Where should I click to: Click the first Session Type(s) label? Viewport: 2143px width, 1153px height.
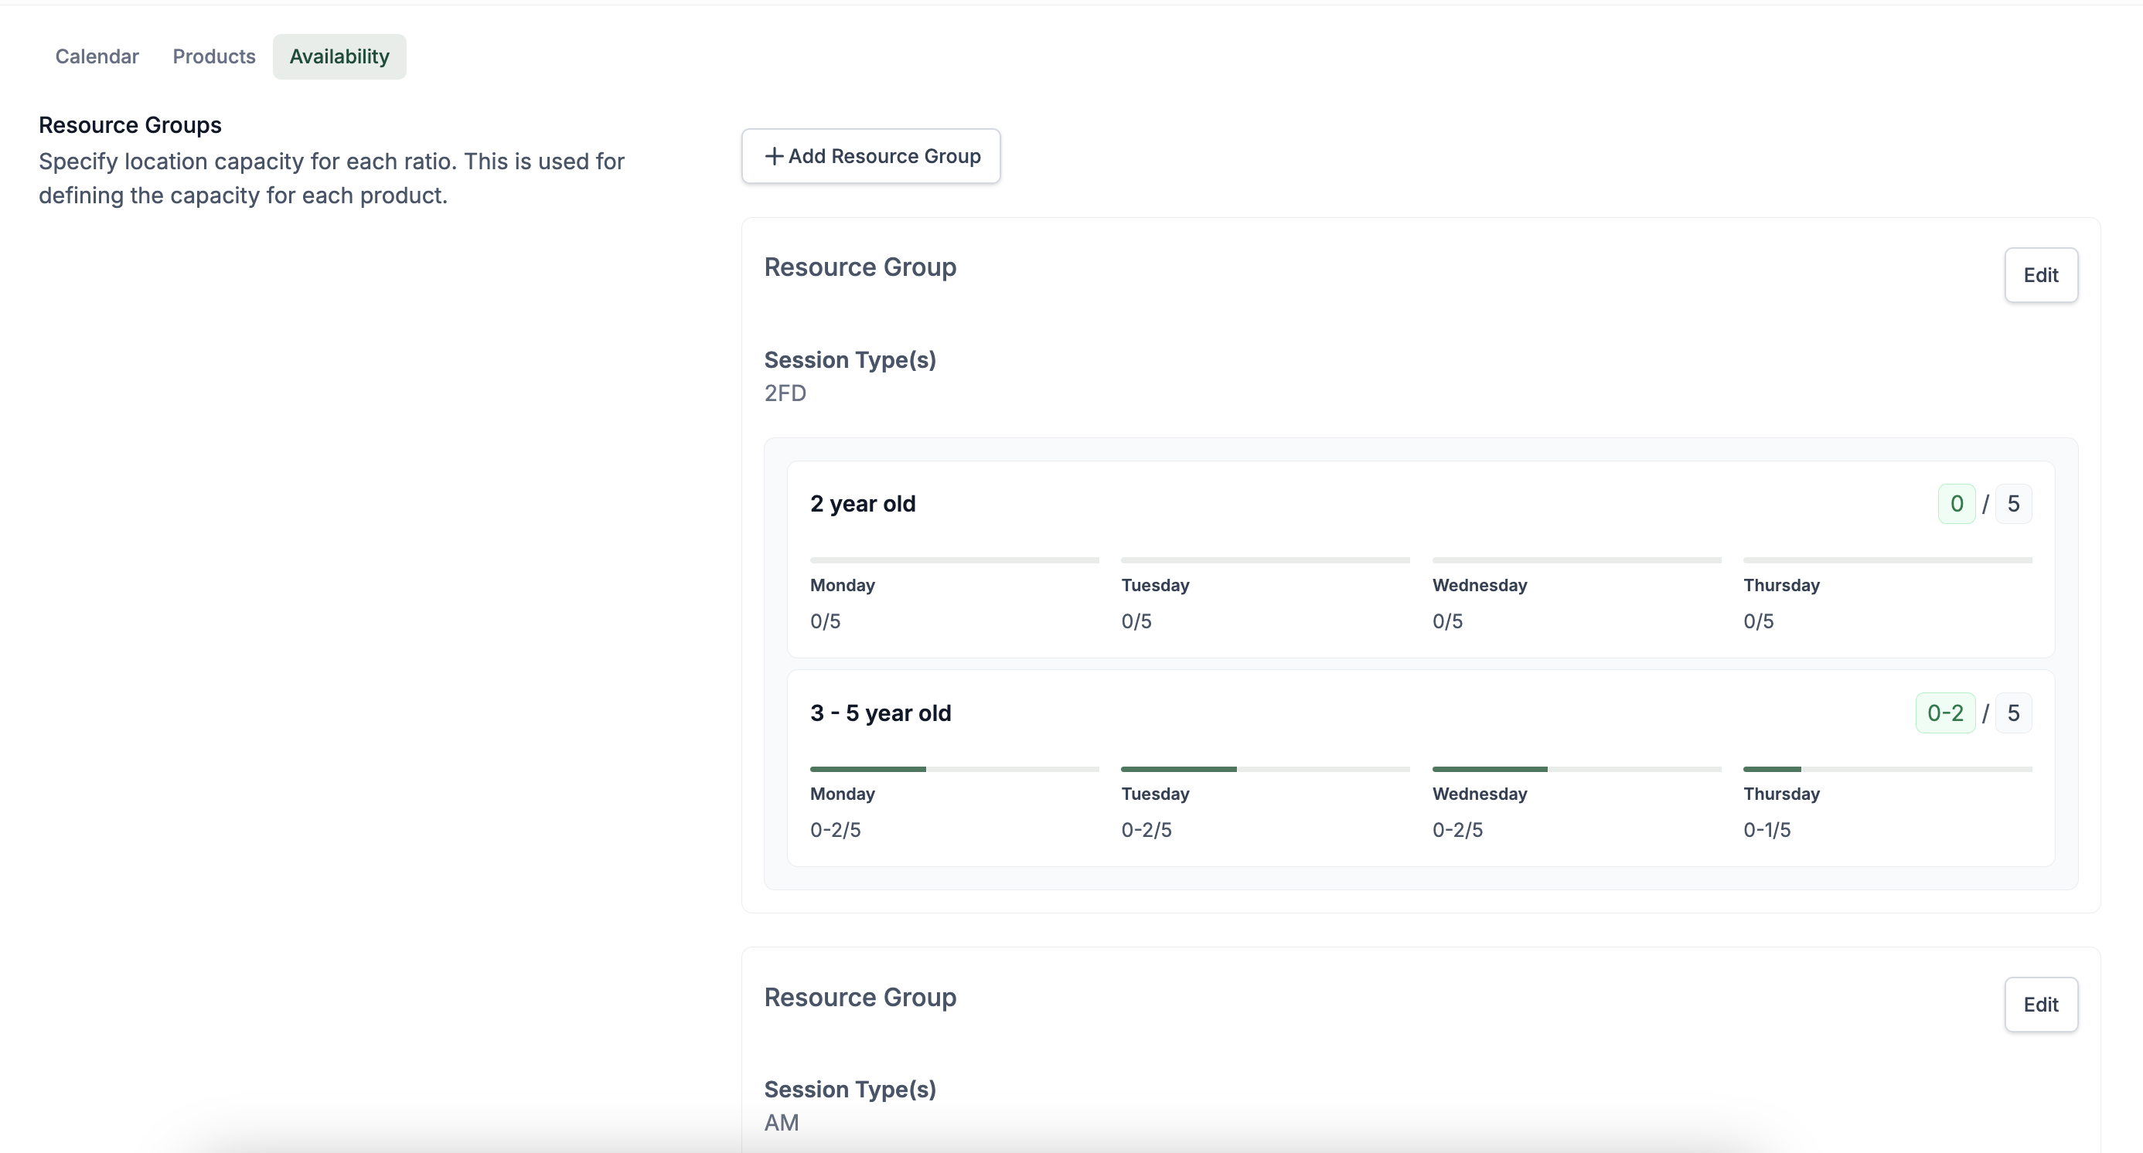(850, 360)
